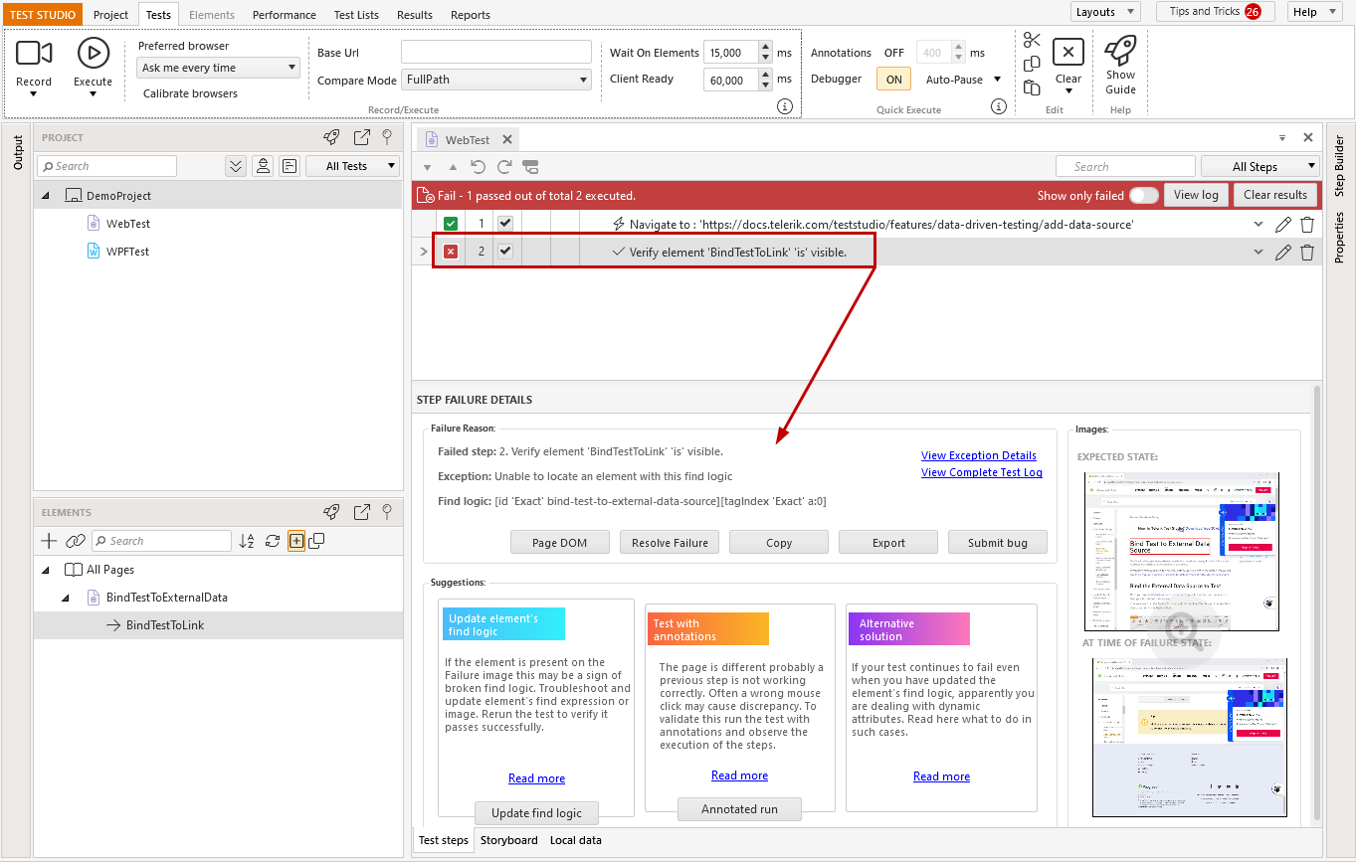
Task: Toggle the highlighted expand-all icon in Elements toolbar
Action: click(295, 541)
